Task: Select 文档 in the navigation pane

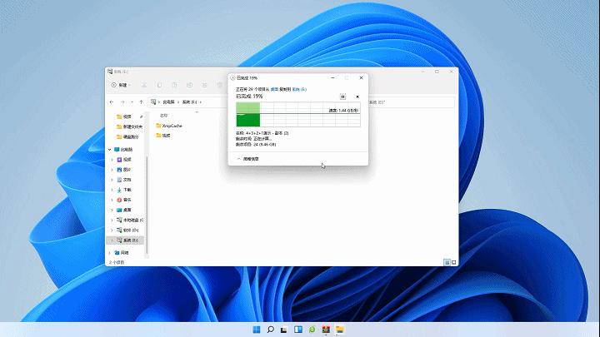Action: (124, 180)
